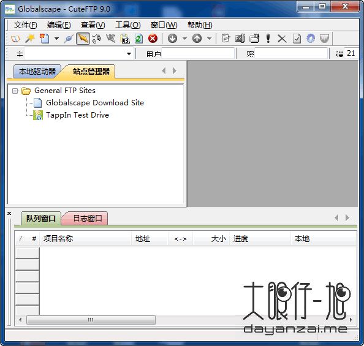Screen dimensions: 364x346
Task: Click the 地址 column header
Action: tap(150, 239)
